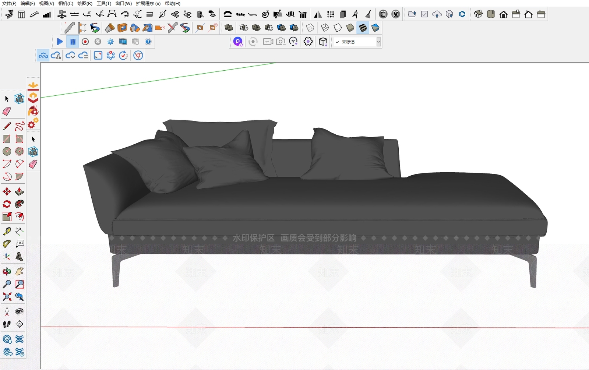Select the Orbit tool
The height and width of the screenshot is (370, 589).
(7, 272)
